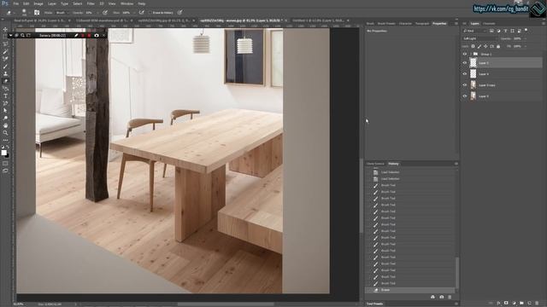The height and width of the screenshot is (307, 547).
Task: Lock all padlock icon
Action: tap(498, 46)
